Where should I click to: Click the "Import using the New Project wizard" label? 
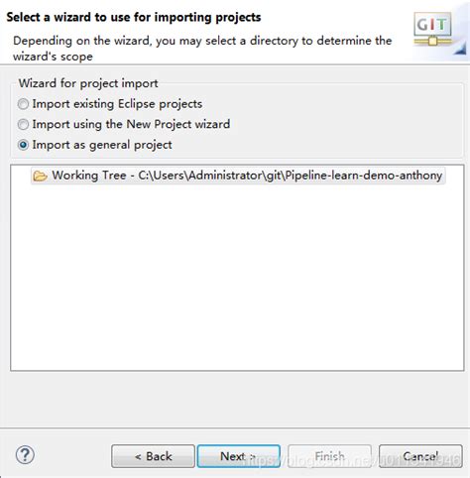[131, 124]
